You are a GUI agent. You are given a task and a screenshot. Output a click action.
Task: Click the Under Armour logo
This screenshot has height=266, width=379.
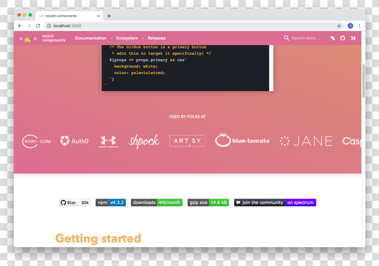(108, 141)
